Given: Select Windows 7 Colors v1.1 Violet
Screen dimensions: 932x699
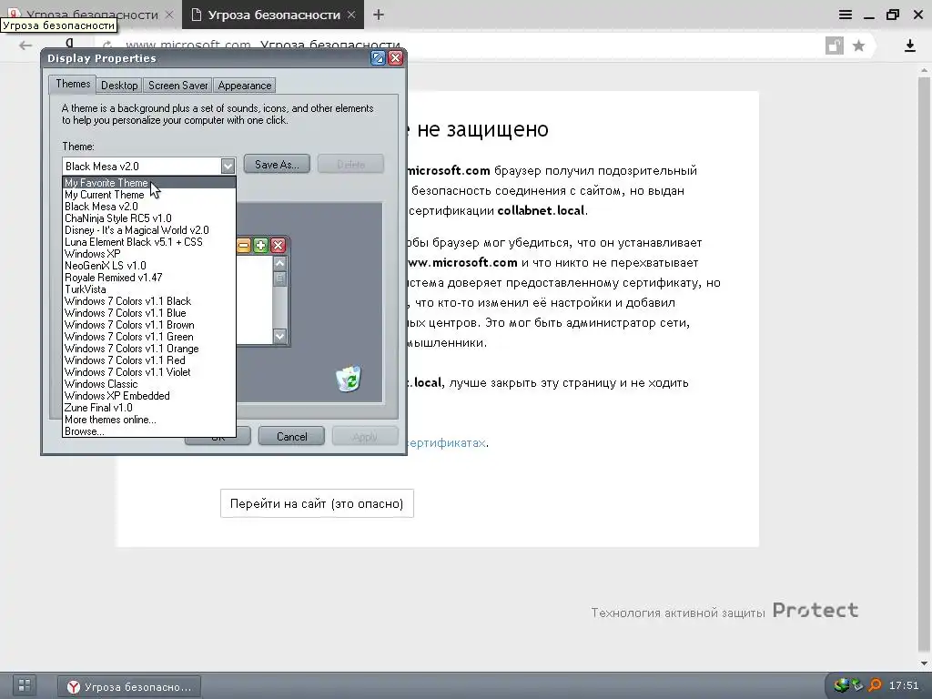Looking at the screenshot, I should 149,372.
